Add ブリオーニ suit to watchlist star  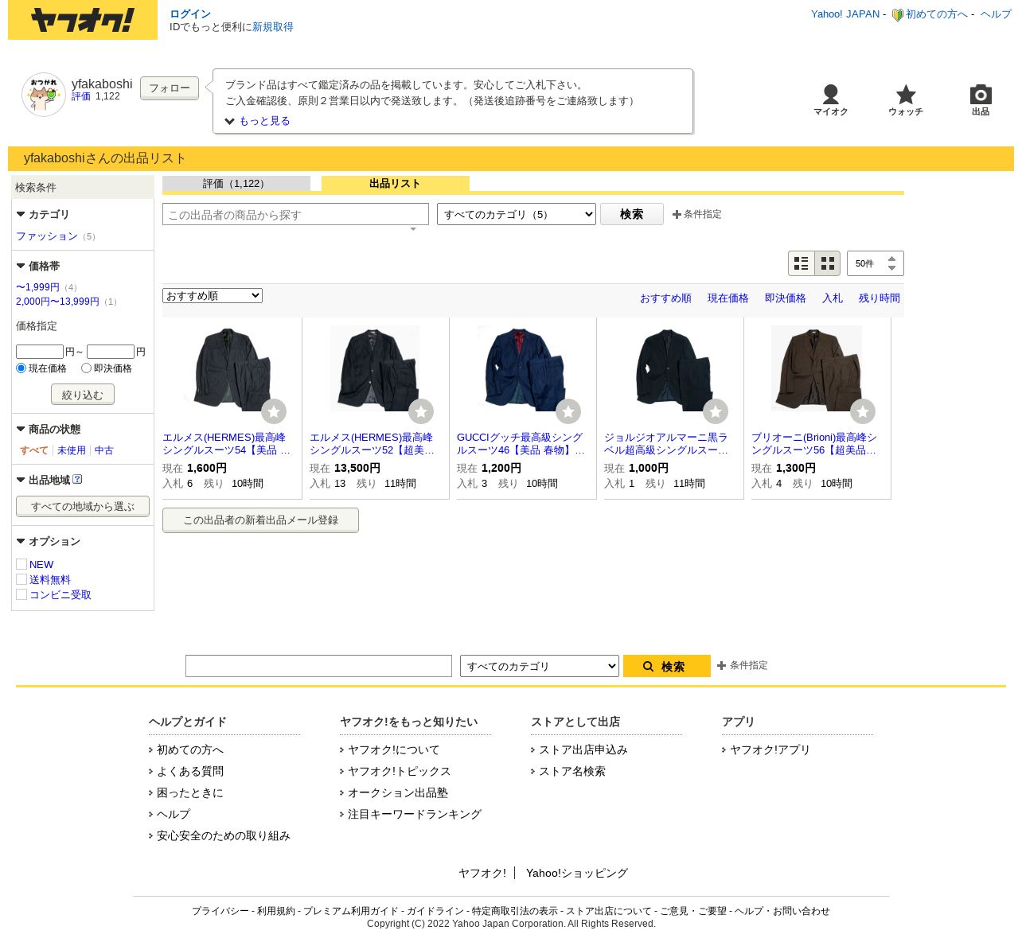[863, 411]
